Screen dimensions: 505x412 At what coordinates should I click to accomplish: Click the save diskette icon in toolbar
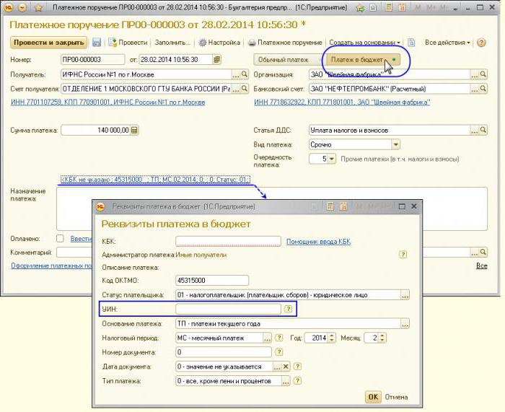click(x=97, y=43)
